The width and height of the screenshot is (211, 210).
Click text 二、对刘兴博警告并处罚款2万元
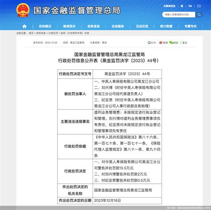pyautogui.click(x=121, y=174)
